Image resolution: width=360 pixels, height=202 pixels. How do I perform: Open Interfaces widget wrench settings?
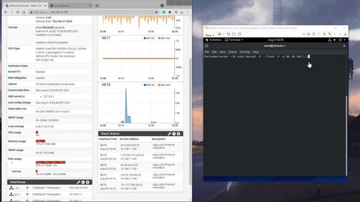coord(79,182)
